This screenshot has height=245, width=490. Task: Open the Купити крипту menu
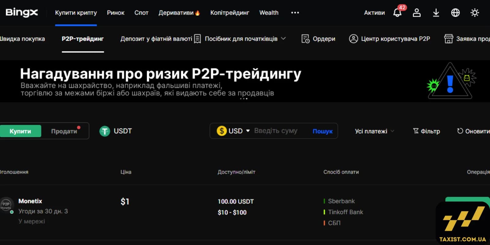[x=76, y=13]
